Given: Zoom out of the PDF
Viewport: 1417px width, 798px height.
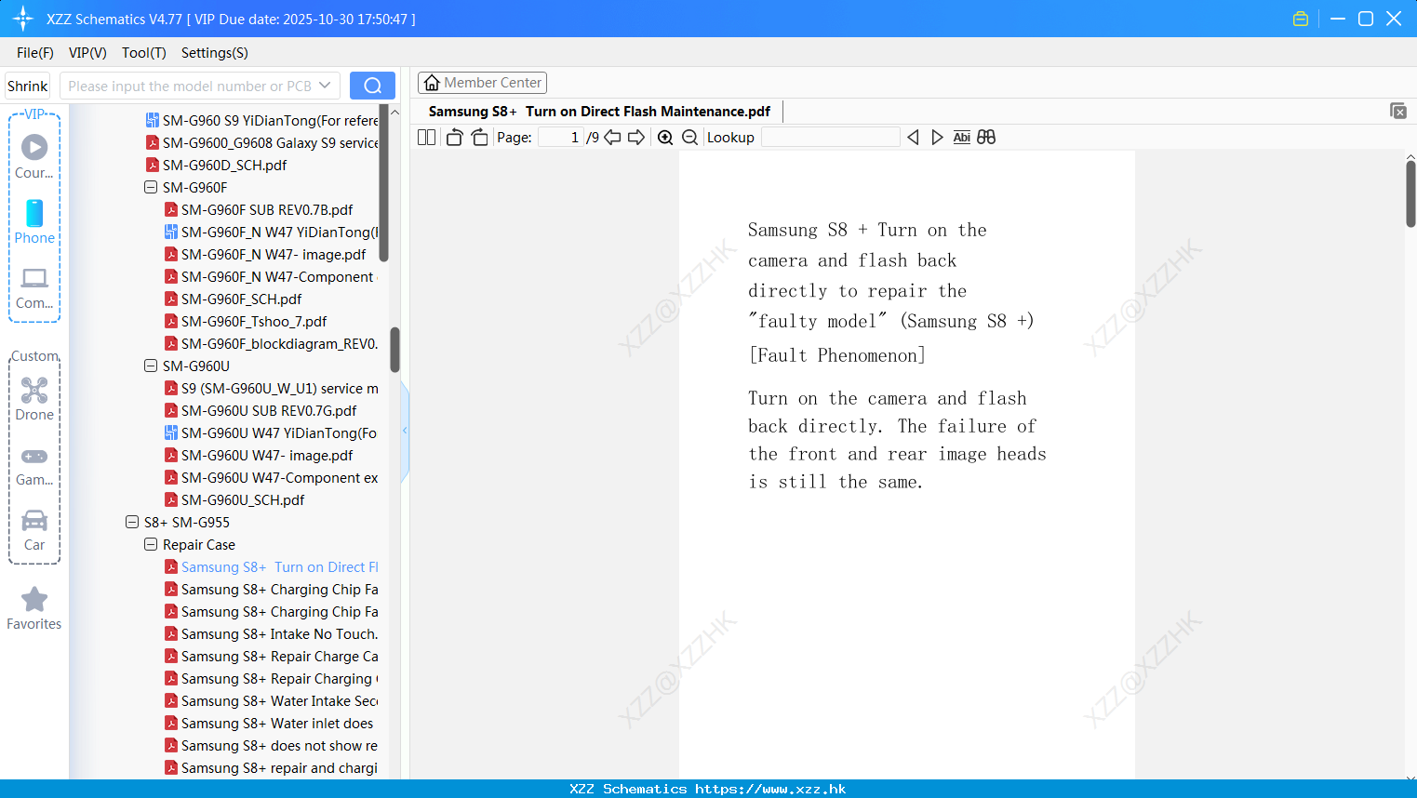Looking at the screenshot, I should tap(690, 138).
